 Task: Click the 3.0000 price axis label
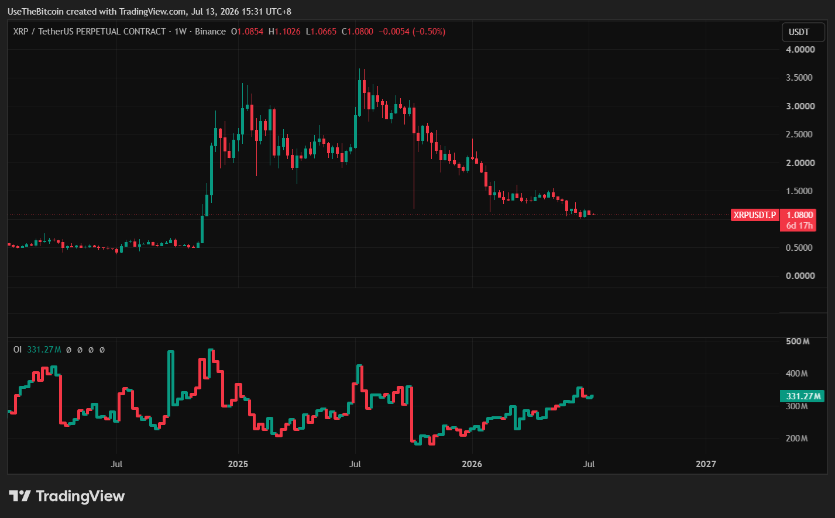(x=800, y=106)
